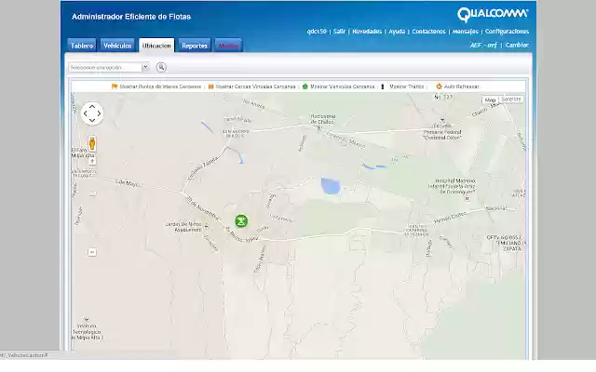This screenshot has width=596, height=372.
Task: Click the Contactenos link
Action: [428, 32]
